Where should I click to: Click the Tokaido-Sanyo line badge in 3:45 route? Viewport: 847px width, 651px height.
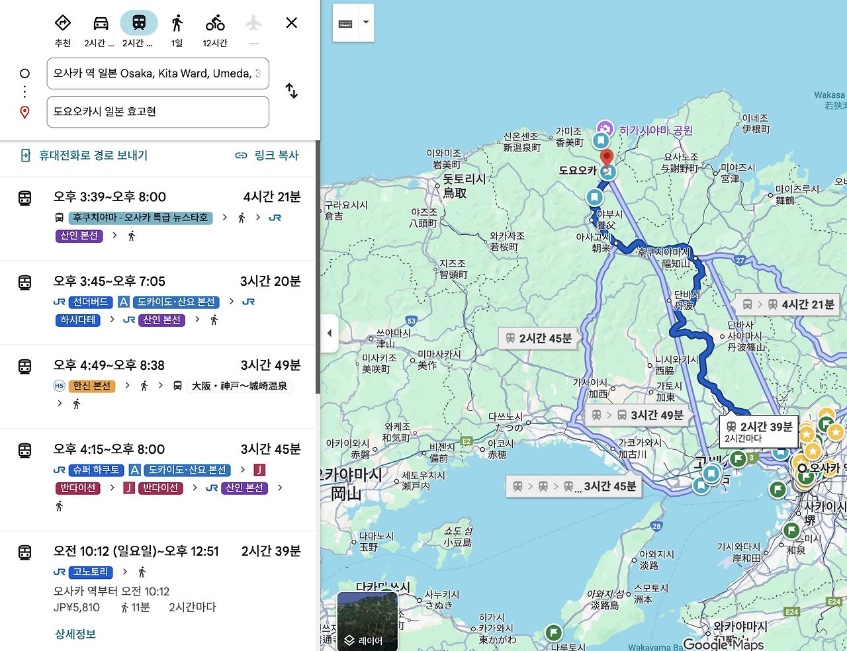click(x=176, y=302)
